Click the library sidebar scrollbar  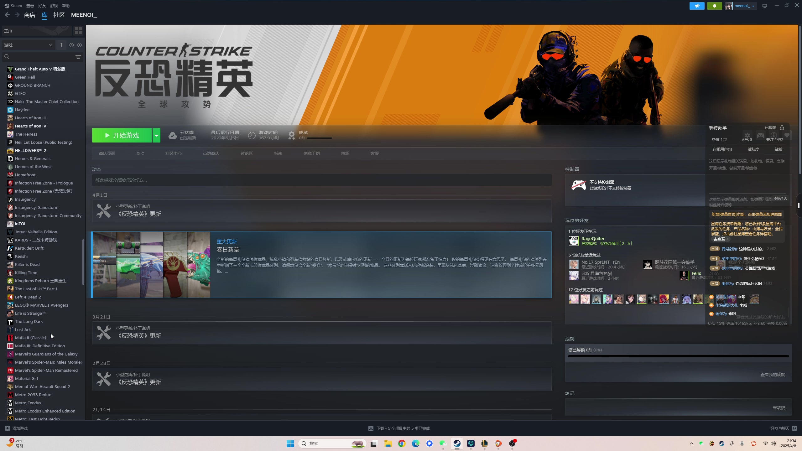click(83, 262)
